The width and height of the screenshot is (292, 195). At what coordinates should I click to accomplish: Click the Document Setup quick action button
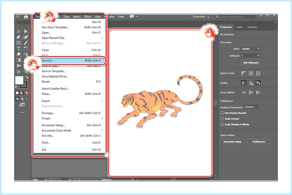click(x=233, y=142)
